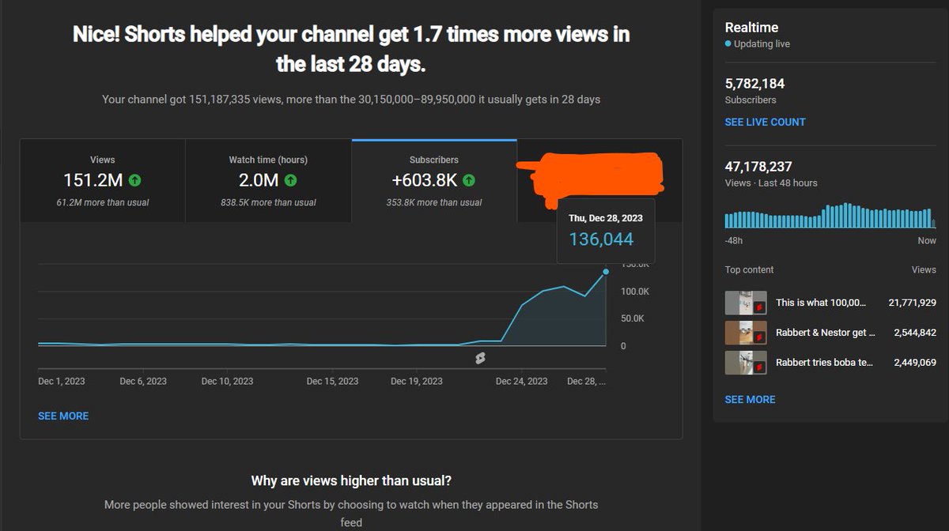Click the 50.0K y-axis label
949x531 pixels.
click(x=633, y=318)
